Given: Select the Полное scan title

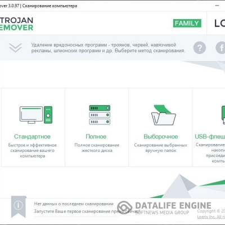Looking at the screenshot, I should coord(96,137).
